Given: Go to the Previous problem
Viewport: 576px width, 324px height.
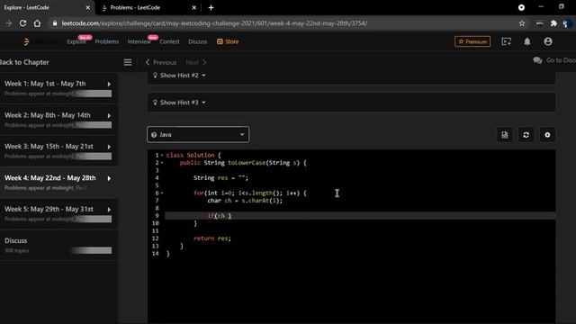Looking at the screenshot, I should click(x=161, y=62).
